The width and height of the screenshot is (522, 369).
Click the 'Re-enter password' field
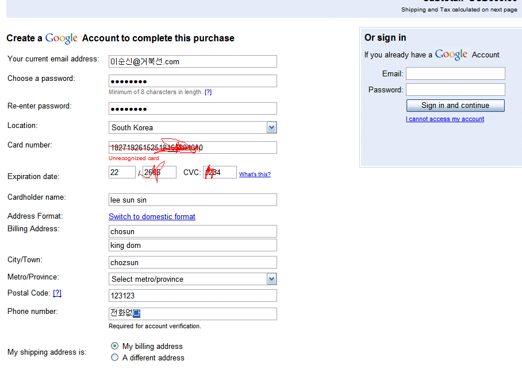[x=193, y=108]
